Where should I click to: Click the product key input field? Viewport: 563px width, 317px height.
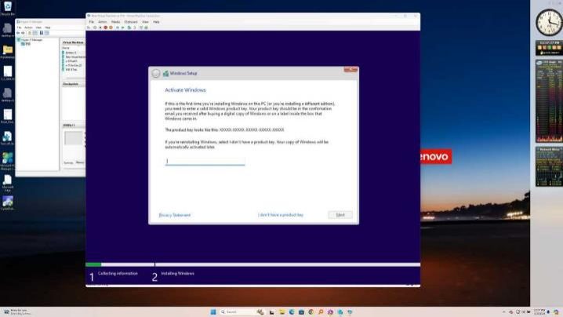(205, 162)
